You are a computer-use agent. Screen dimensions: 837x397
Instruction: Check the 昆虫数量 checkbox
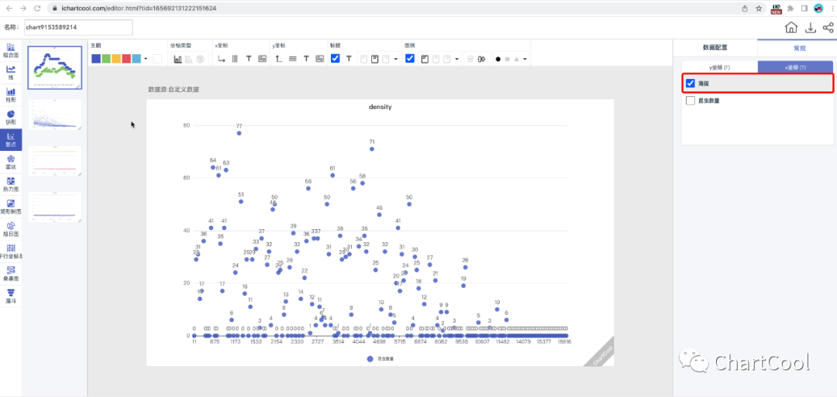(691, 101)
